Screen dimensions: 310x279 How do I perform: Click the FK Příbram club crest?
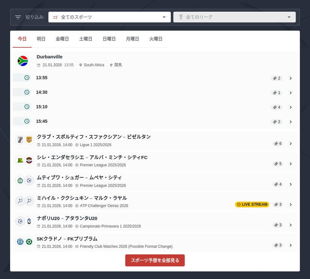point(30,242)
